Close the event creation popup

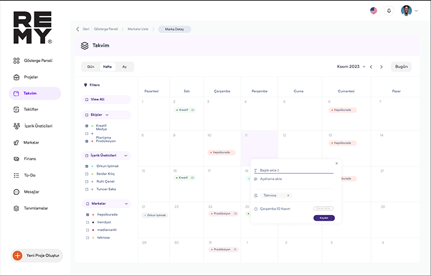pyautogui.click(x=336, y=163)
